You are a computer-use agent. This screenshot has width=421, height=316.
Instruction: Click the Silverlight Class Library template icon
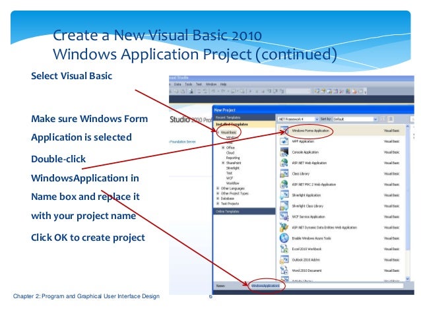(284, 206)
